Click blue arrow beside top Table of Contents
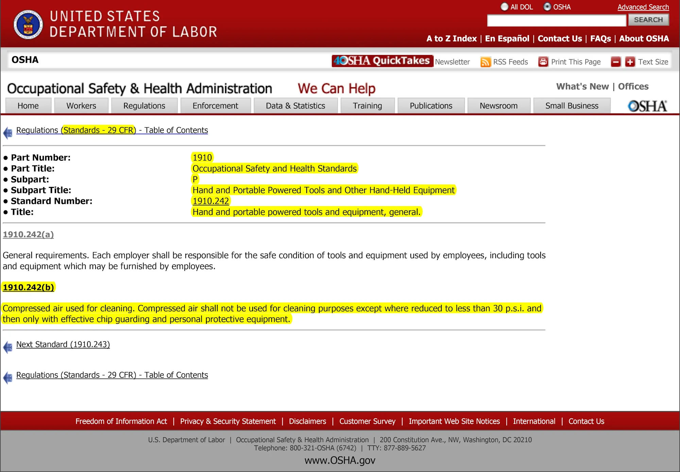The image size is (680, 472). click(8, 133)
